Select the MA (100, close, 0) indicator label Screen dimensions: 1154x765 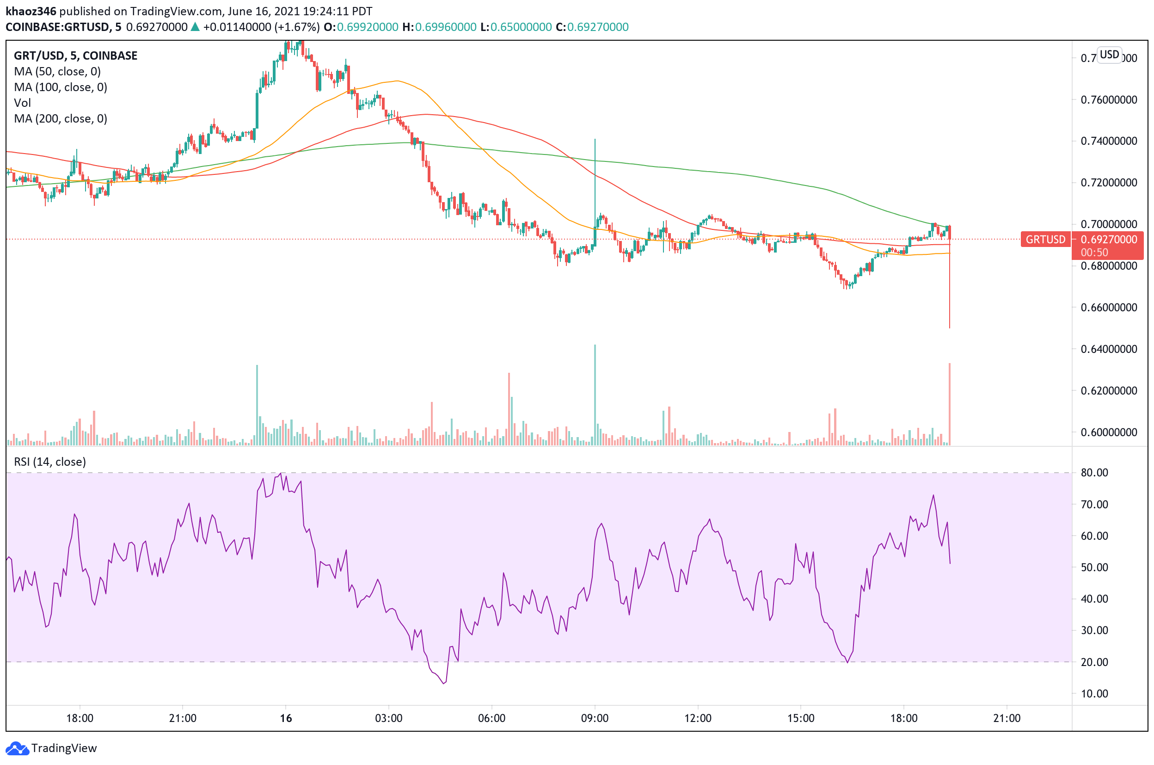coord(61,87)
